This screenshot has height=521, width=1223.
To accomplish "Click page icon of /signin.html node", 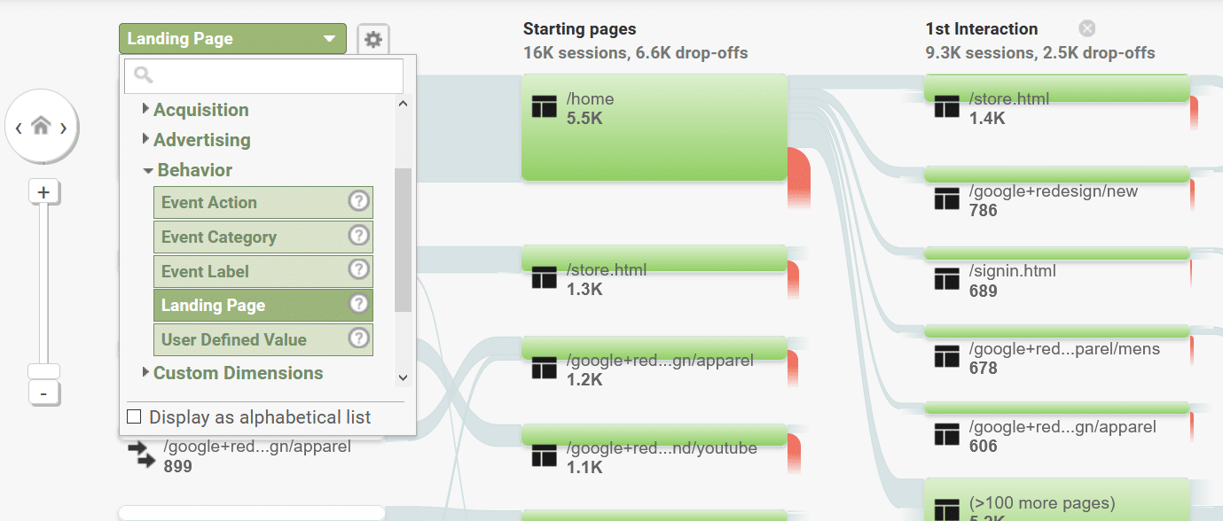I will [x=947, y=280].
